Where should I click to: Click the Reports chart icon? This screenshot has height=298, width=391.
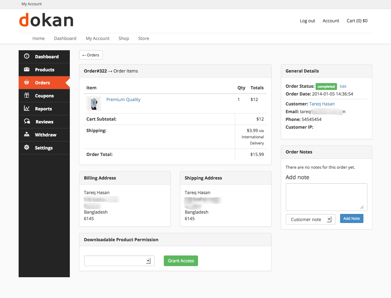coord(27,109)
